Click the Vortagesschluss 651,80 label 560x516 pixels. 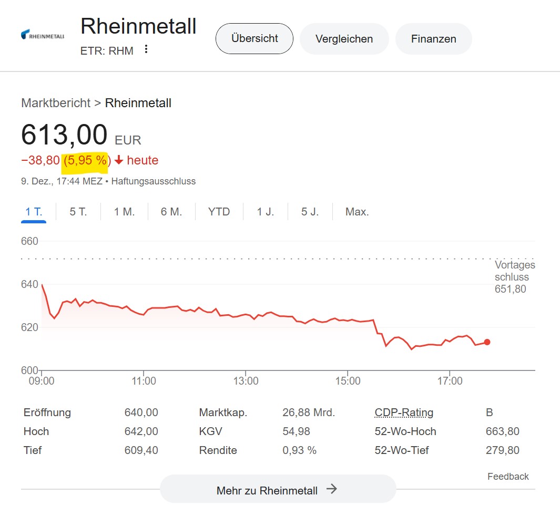tap(515, 277)
